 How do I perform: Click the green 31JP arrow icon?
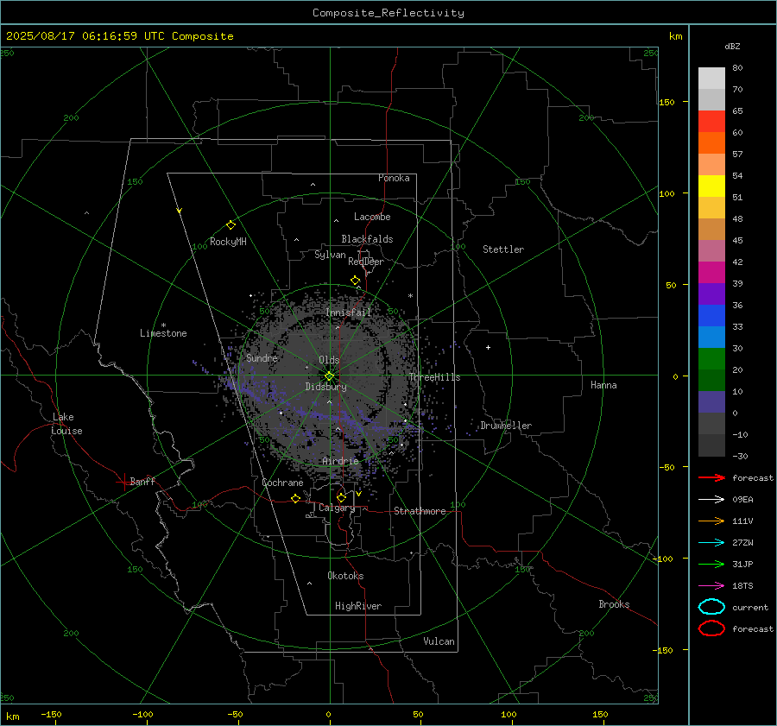(711, 564)
